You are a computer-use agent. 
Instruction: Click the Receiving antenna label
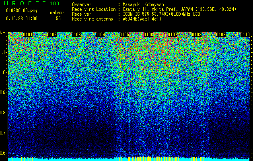point(93,19)
